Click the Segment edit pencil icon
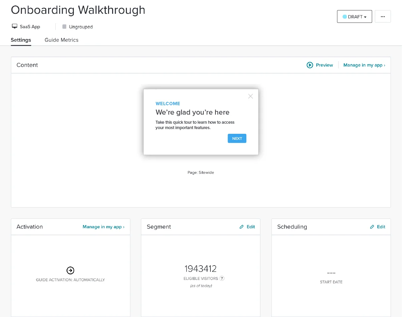 coord(242,227)
